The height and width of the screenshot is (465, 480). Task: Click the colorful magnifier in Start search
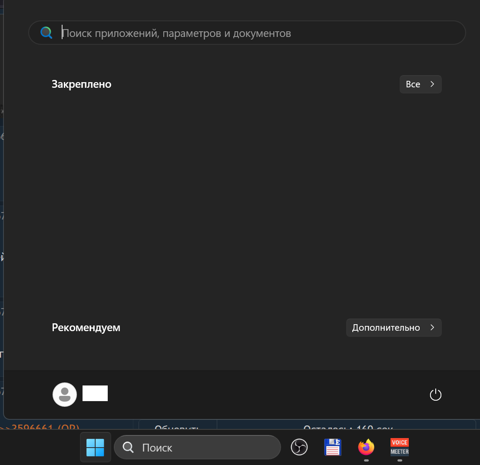pos(46,33)
